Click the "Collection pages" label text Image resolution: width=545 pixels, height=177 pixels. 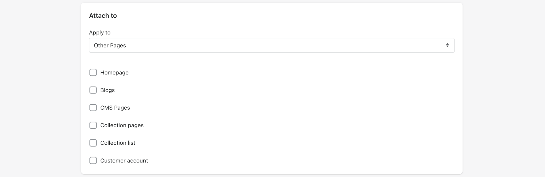tap(122, 125)
